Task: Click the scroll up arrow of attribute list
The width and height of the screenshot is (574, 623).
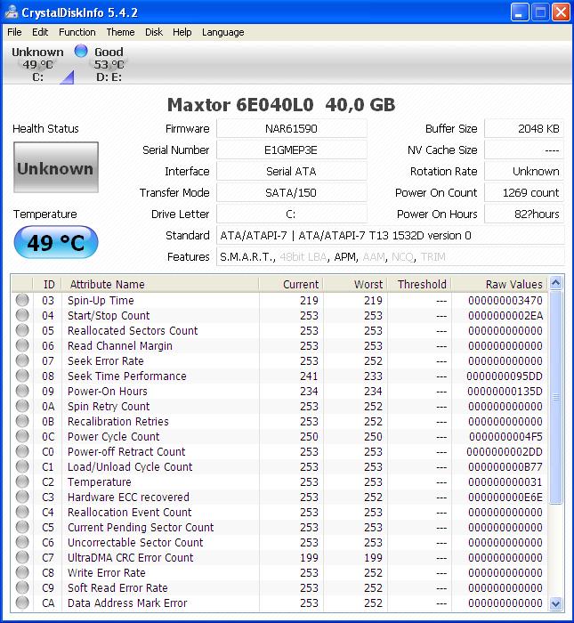Action: [x=555, y=283]
